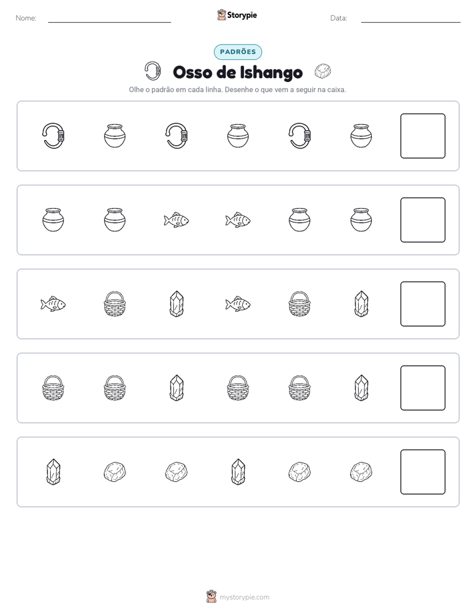
Task: Click the first pot in row two
Action: pos(53,219)
